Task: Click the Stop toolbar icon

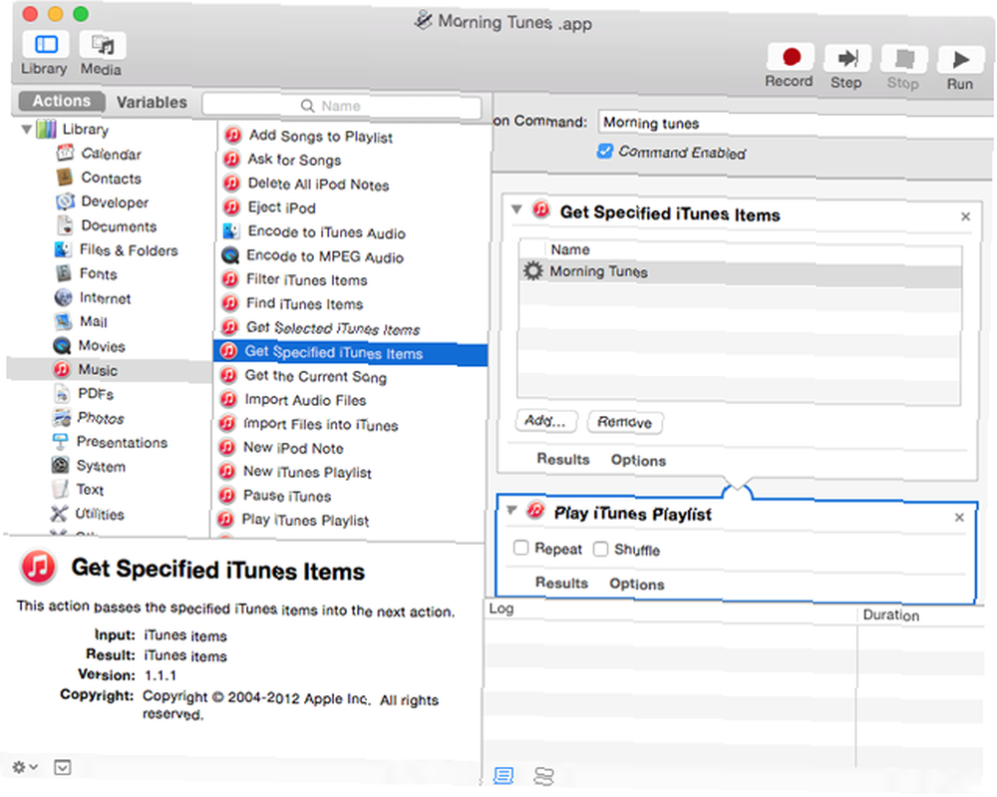Action: coord(903,60)
